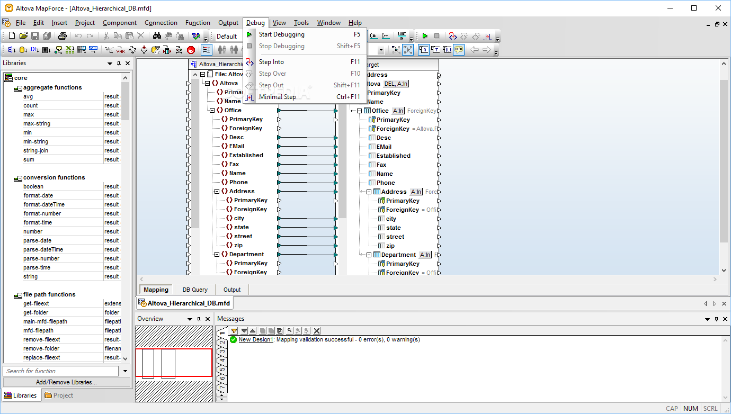The height and width of the screenshot is (414, 731).
Task: Insert EDI component icon
Action: (34, 50)
